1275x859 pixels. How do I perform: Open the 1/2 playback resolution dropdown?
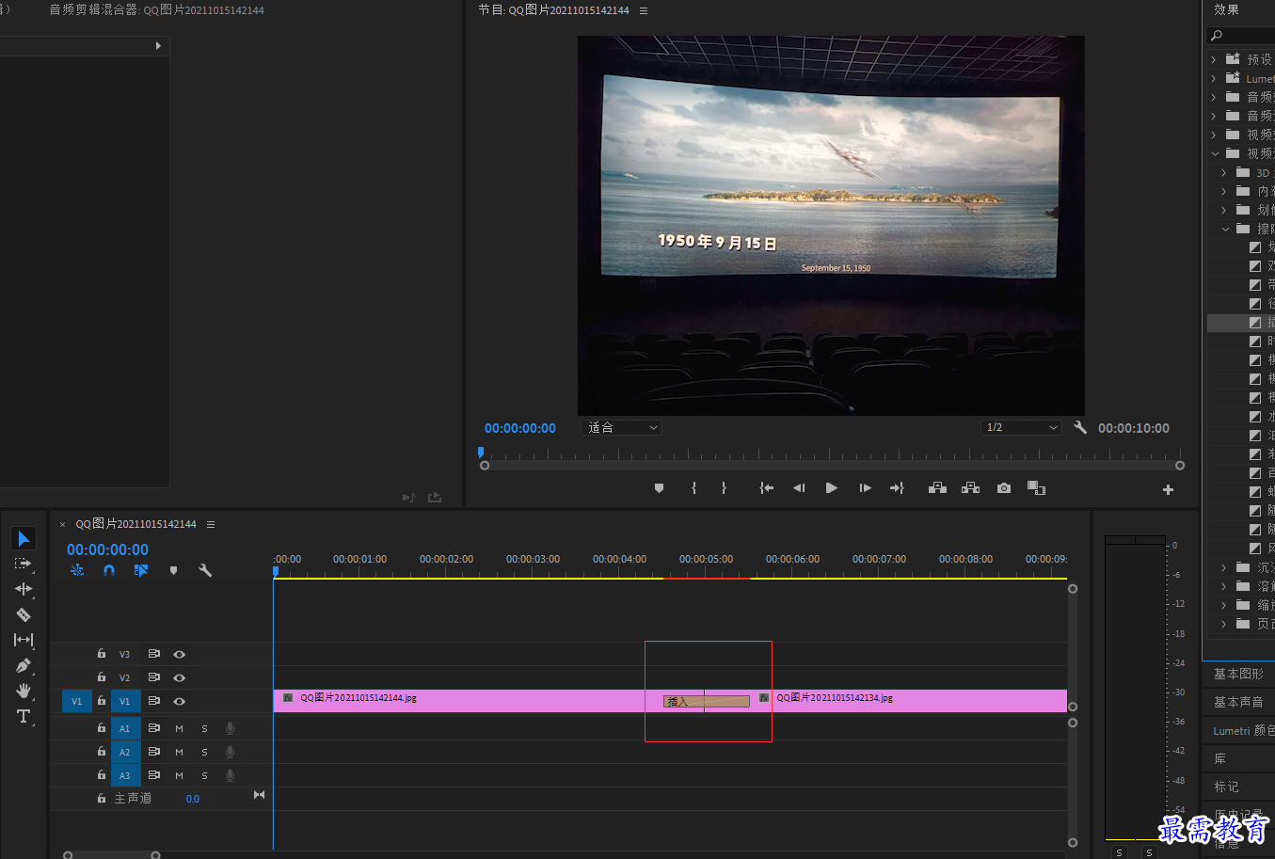click(1021, 427)
